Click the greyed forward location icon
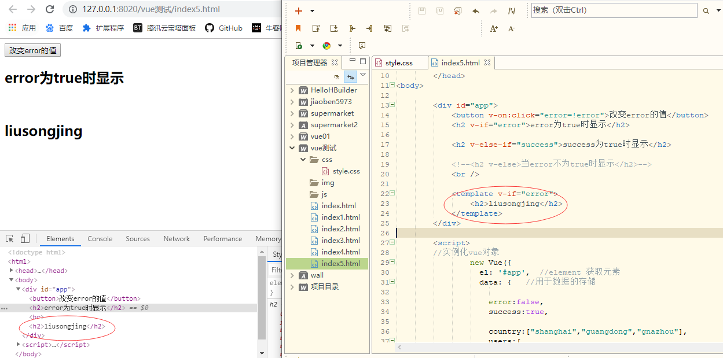The width and height of the screenshot is (723, 358). (406, 28)
